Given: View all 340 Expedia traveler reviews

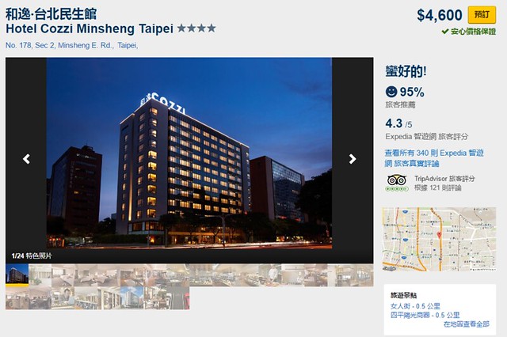Looking at the screenshot, I should click(x=434, y=158).
